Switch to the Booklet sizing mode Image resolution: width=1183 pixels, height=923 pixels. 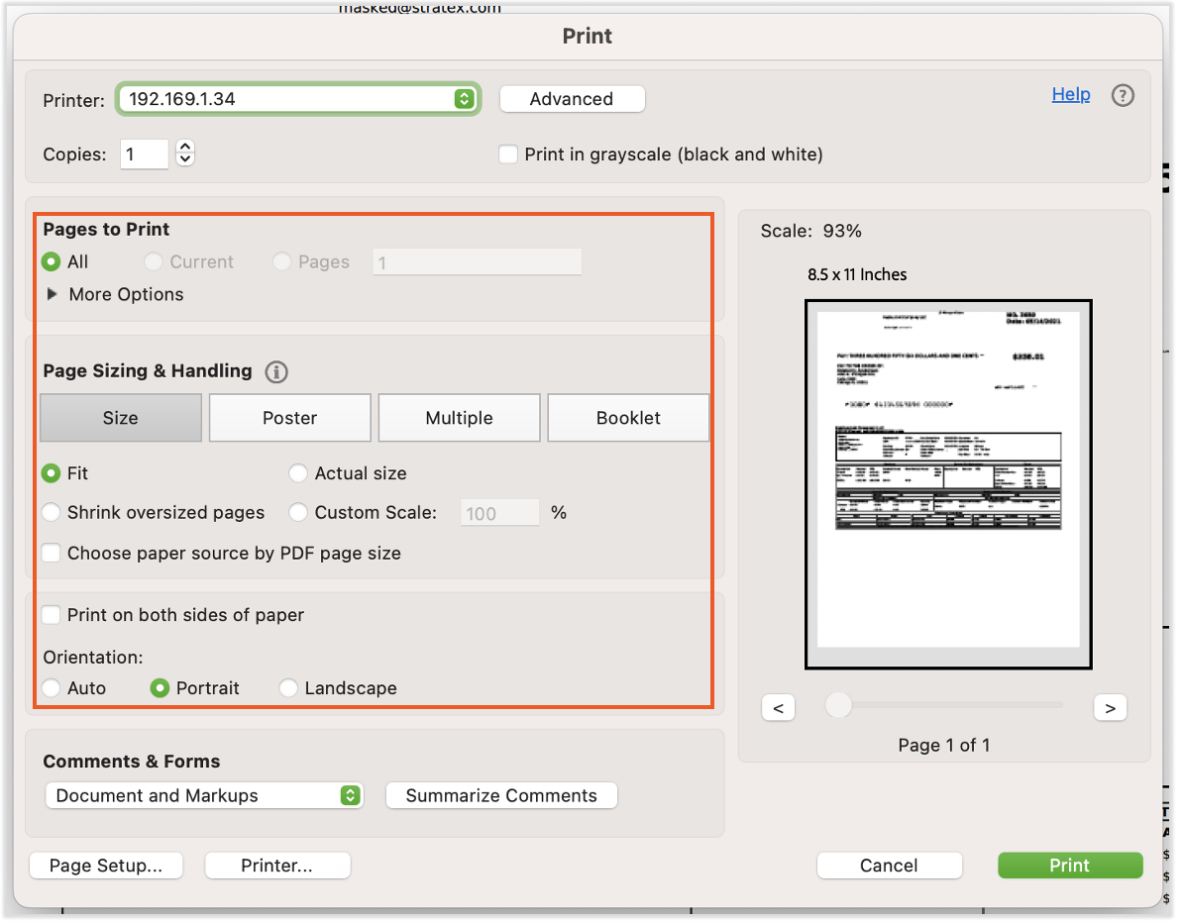(x=628, y=417)
